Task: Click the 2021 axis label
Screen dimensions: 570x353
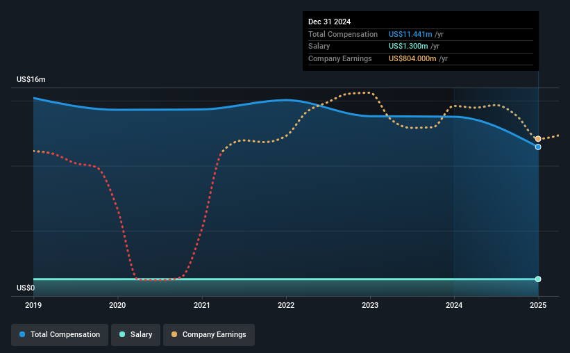Action: [202, 305]
